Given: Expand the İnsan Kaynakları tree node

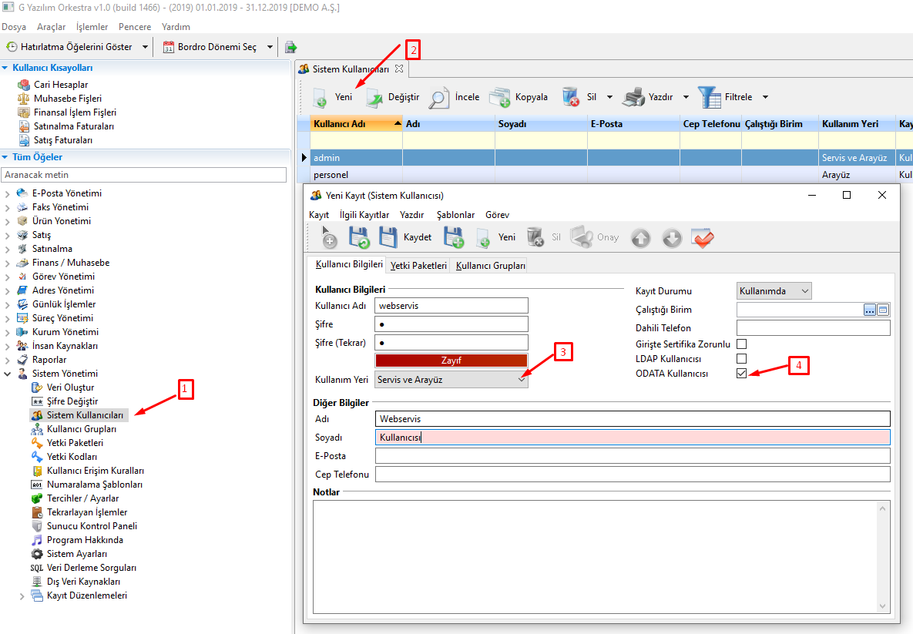Looking at the screenshot, I should pyautogui.click(x=8, y=346).
